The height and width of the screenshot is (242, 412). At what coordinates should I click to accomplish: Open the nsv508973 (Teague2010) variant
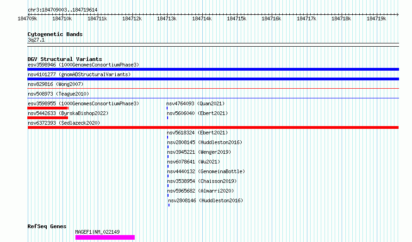point(58,94)
